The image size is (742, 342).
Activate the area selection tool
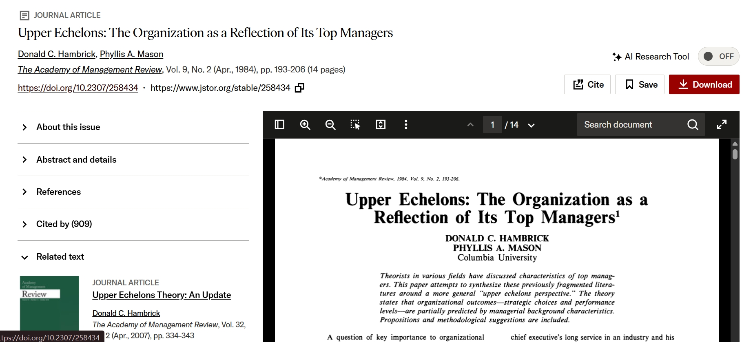355,125
